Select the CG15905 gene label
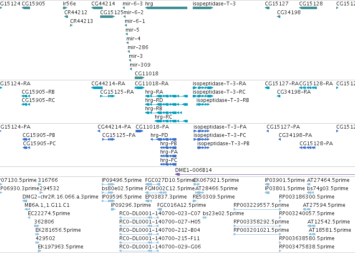Viewport: 355px width, 253px height. [33, 4]
